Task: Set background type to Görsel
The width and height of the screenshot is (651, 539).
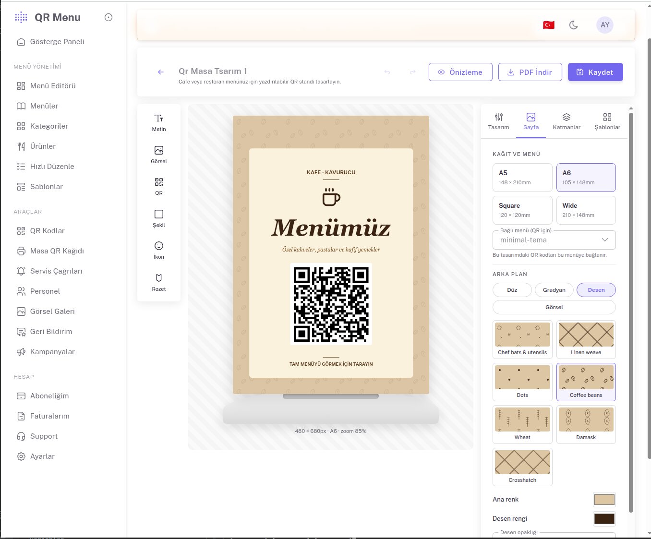Action: [554, 307]
